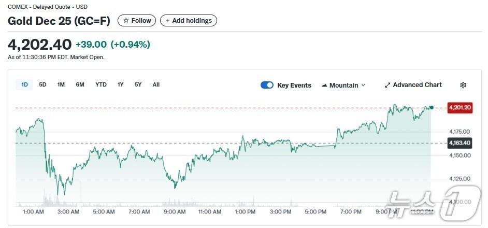
Task: Click the green dot at latest price
Action: (x=431, y=107)
